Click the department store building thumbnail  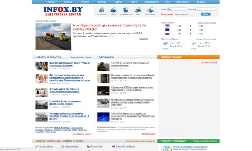[x=42, y=117]
